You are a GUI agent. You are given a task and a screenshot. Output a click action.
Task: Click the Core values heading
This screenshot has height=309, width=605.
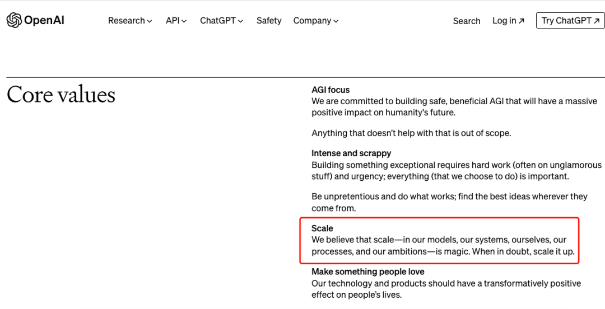click(x=61, y=95)
